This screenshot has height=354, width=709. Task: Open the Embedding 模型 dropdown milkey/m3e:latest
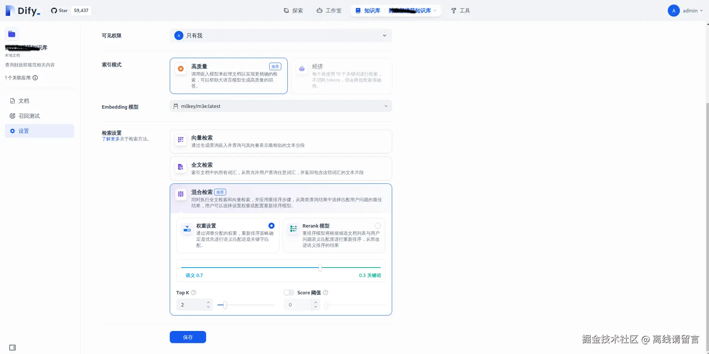[x=281, y=106]
